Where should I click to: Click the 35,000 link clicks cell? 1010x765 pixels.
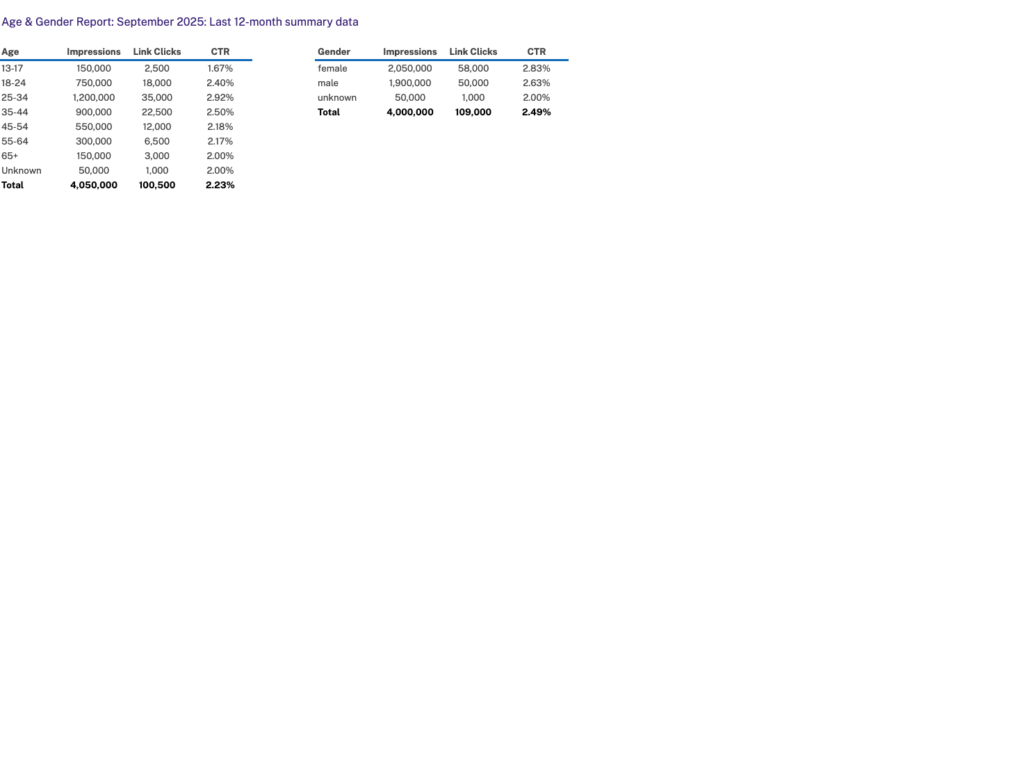(x=157, y=98)
